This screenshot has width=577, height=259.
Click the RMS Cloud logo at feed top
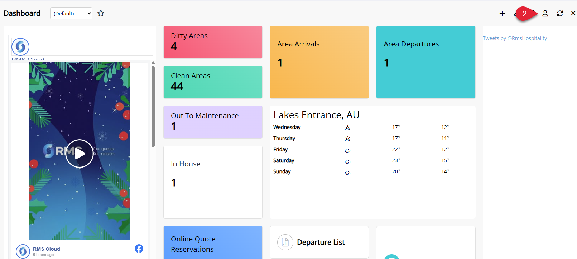pyautogui.click(x=20, y=47)
